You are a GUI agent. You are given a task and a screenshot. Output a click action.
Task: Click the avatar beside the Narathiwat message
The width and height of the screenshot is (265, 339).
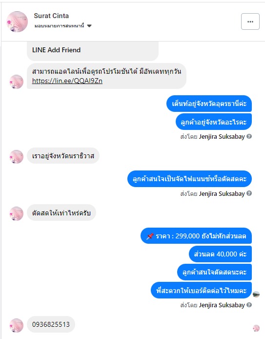click(17, 157)
